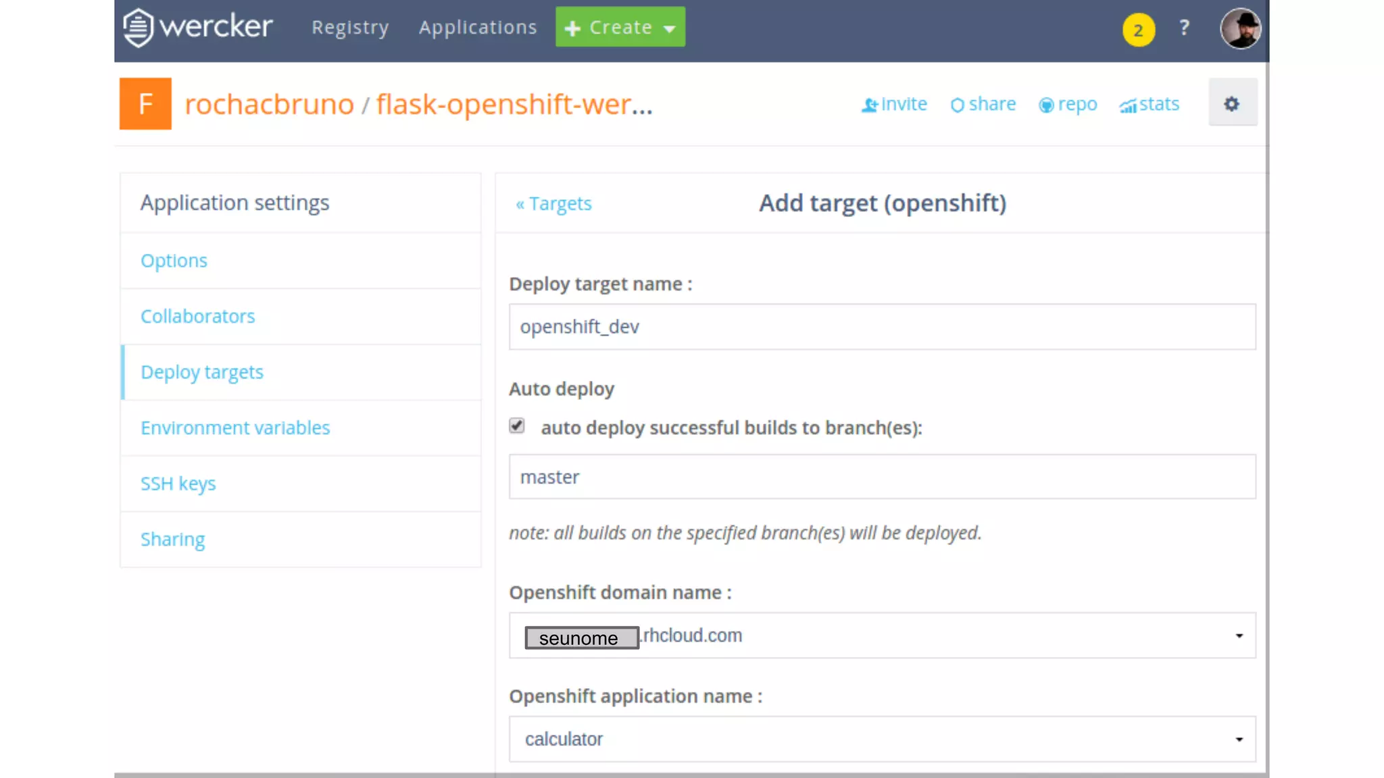1384x778 pixels.
Task: Open the Registry menu item
Action: 350,27
